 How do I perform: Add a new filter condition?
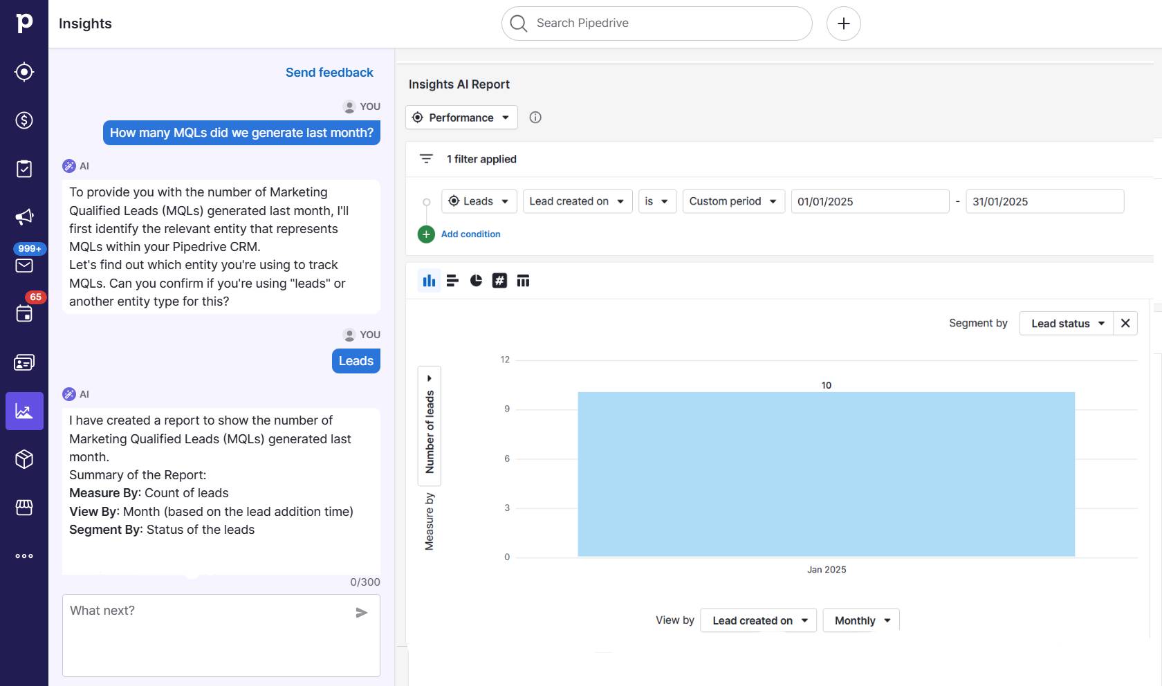click(461, 234)
